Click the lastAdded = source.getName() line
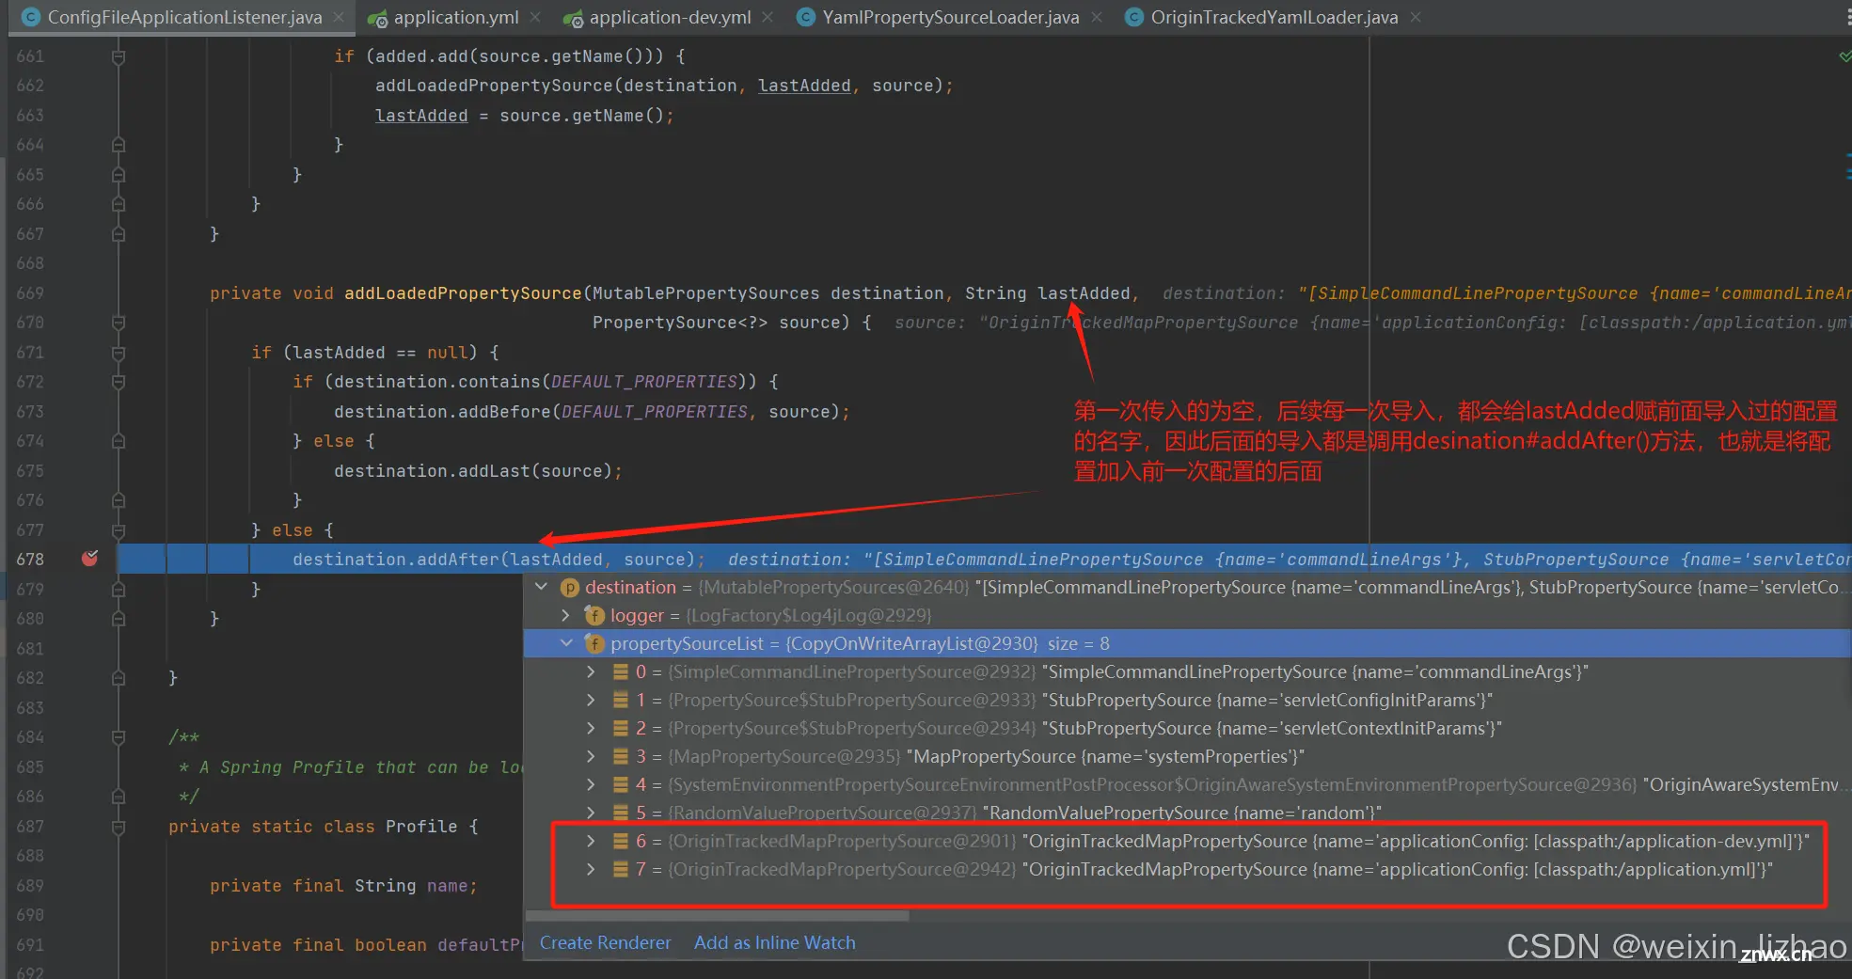This screenshot has width=1852, height=979. point(524,116)
